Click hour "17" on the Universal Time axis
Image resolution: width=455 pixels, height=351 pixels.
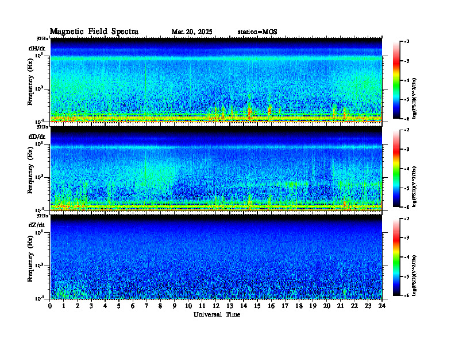(285, 306)
